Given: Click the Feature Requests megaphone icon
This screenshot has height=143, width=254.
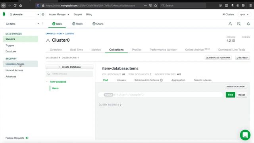Looking at the screenshot, I should tap(27, 138).
